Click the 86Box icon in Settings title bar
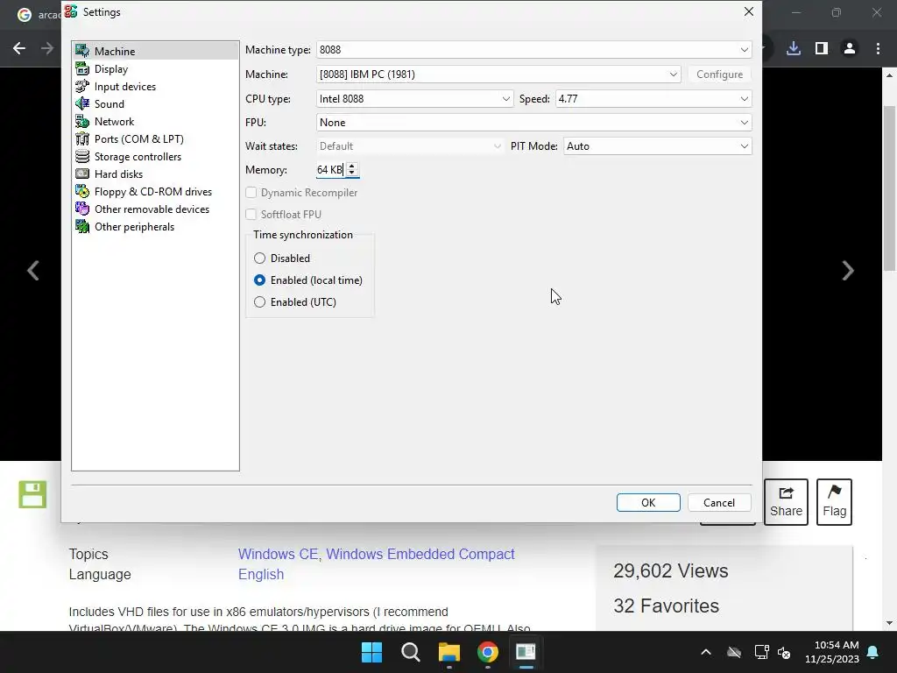897x673 pixels. coord(71,11)
